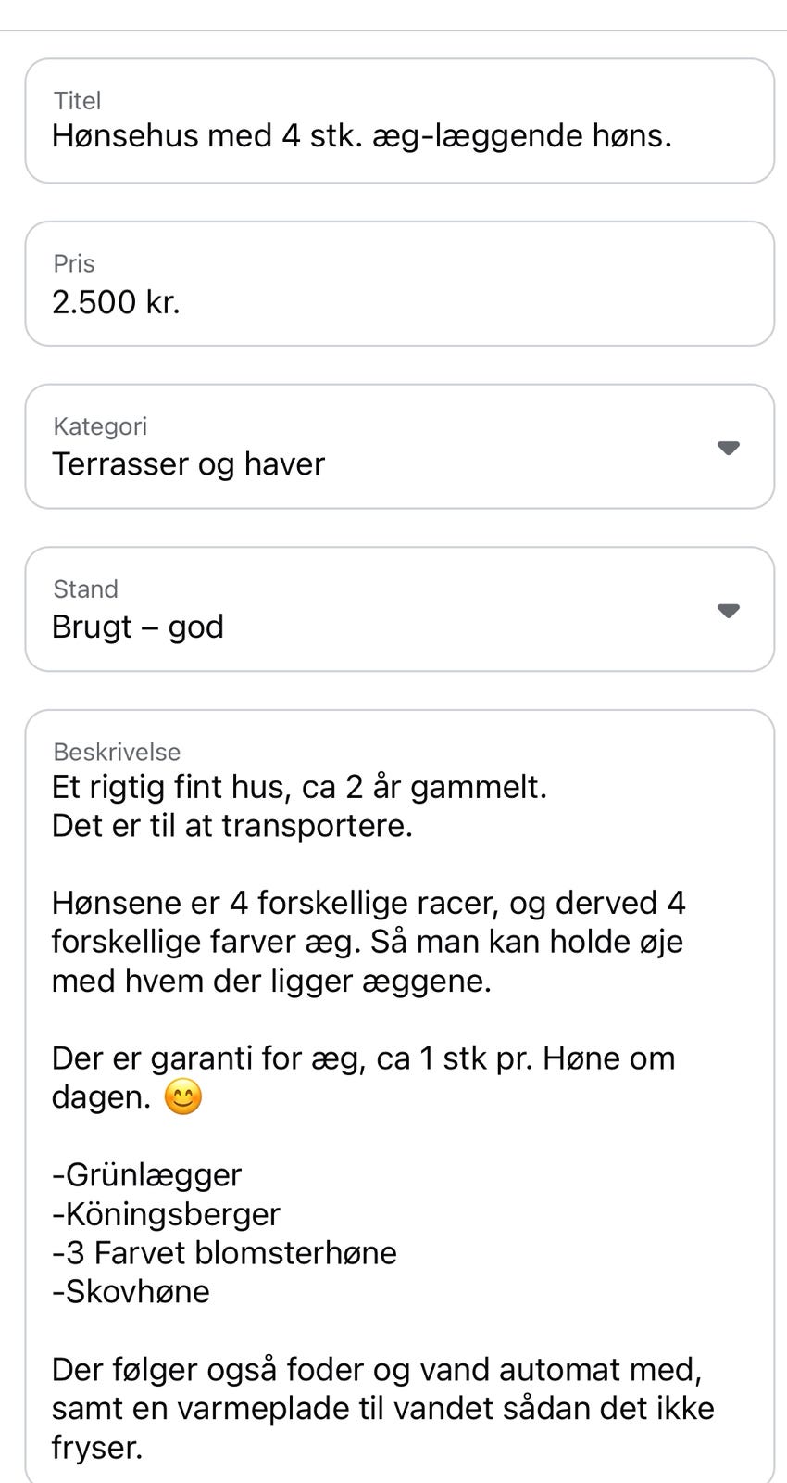This screenshot has width=787, height=1483.
Task: Click the word "fryser." ending the description
Action: (x=97, y=1447)
